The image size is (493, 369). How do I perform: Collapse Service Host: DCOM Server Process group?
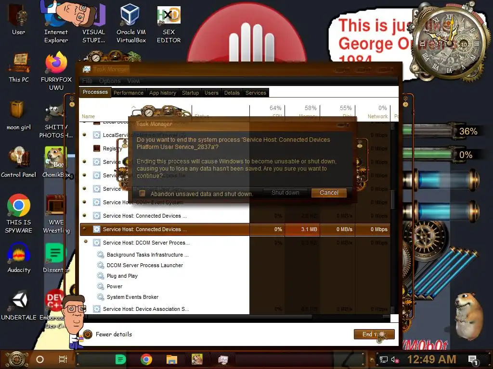pyautogui.click(x=85, y=241)
